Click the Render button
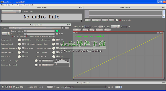Screen dimensions: 166x91 point(50,87)
